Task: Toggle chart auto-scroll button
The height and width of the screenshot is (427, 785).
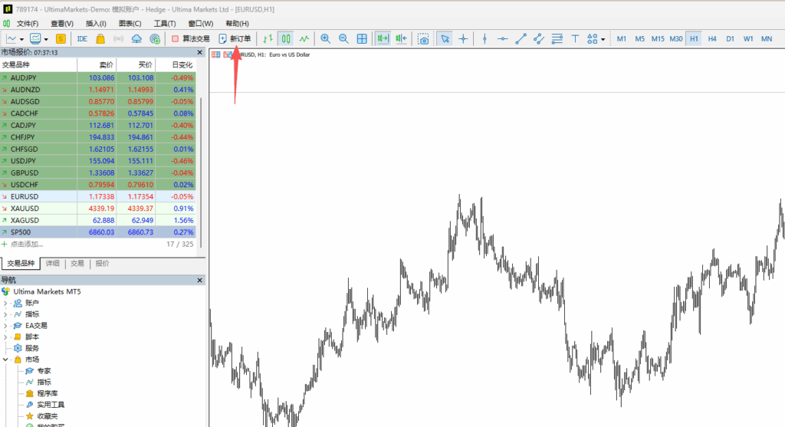Action: coord(383,38)
